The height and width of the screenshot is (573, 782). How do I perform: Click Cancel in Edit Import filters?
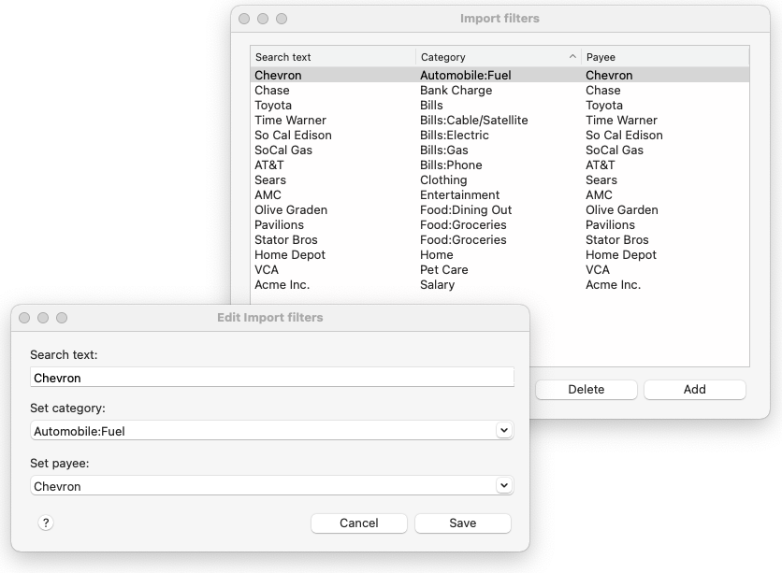point(358,523)
